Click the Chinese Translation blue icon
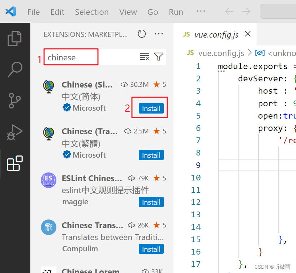 (49, 227)
